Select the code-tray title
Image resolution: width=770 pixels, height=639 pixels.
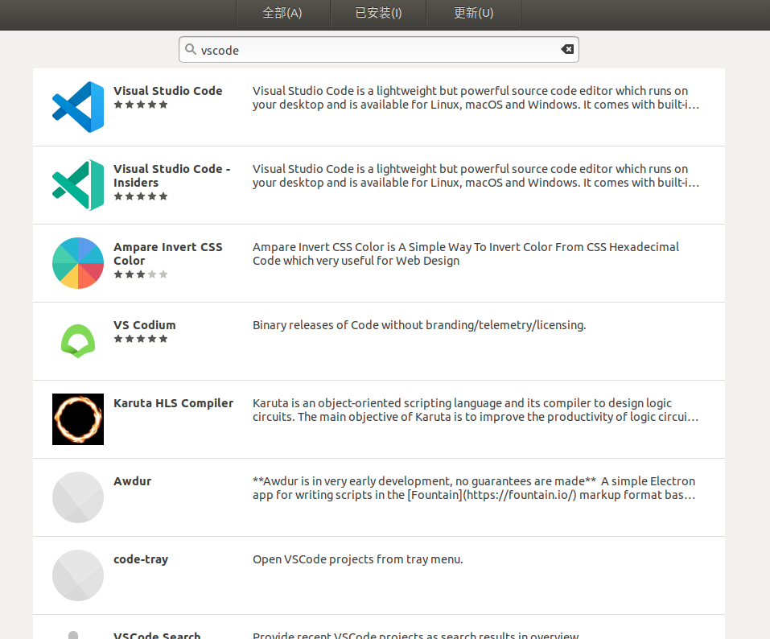[x=141, y=559]
